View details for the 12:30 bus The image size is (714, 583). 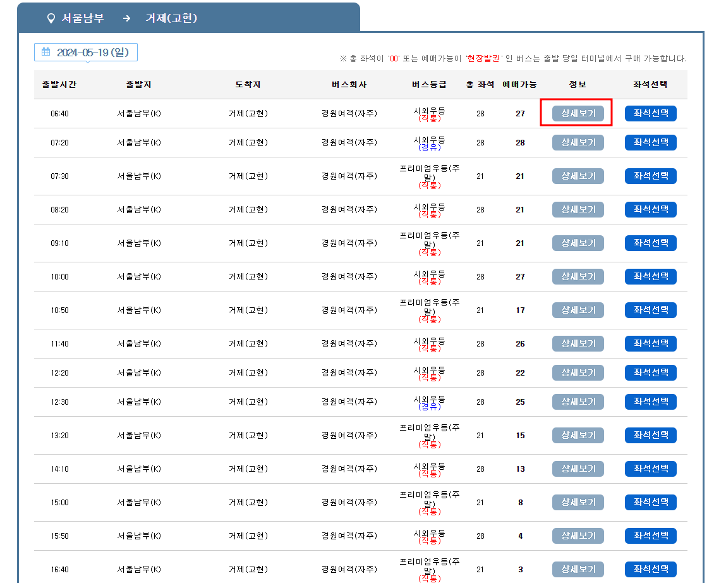coord(578,402)
